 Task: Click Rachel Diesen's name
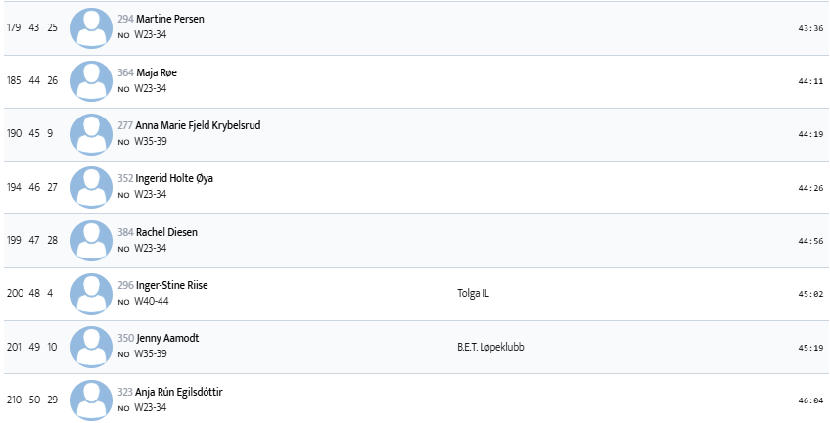coord(168,232)
